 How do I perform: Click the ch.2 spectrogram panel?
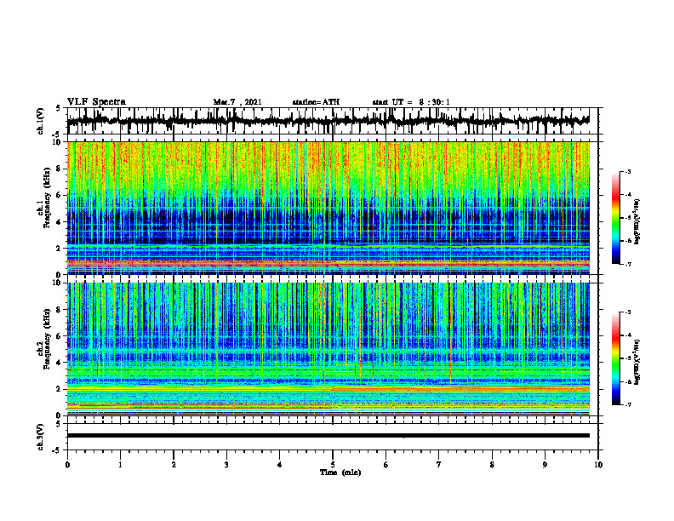328,349
